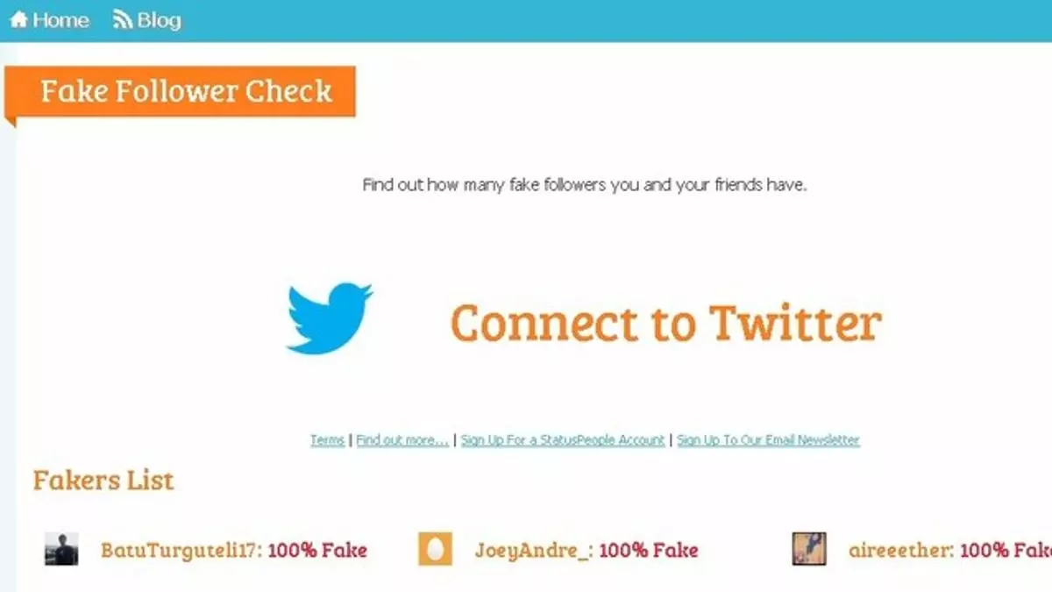Follow the Find out more… link
Image resolution: width=1052 pixels, height=592 pixels.
402,440
